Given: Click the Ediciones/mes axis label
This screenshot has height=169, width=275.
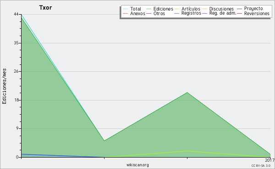Looking at the screenshot, I should (4, 86).
